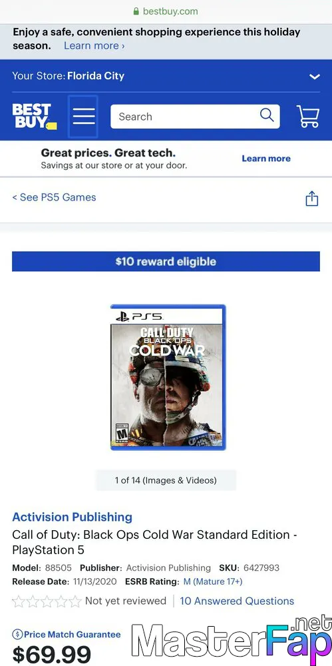The height and width of the screenshot is (666, 332).
Task: Tap the share icon
Action: click(x=311, y=198)
